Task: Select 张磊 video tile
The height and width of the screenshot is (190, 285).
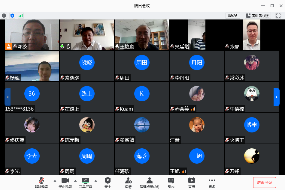Action: pyautogui.click(x=252, y=35)
